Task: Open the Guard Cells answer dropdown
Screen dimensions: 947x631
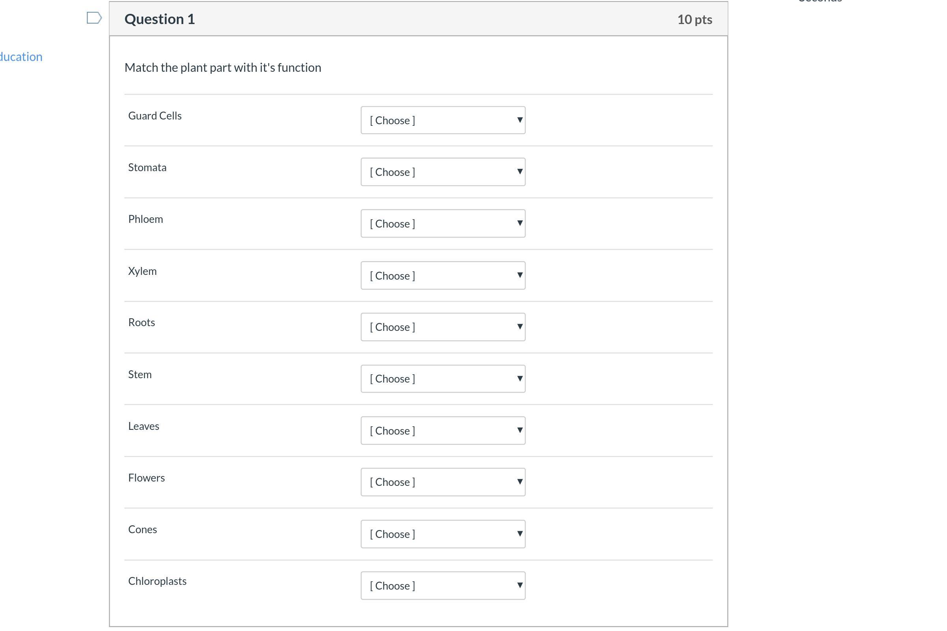Action: pos(443,120)
